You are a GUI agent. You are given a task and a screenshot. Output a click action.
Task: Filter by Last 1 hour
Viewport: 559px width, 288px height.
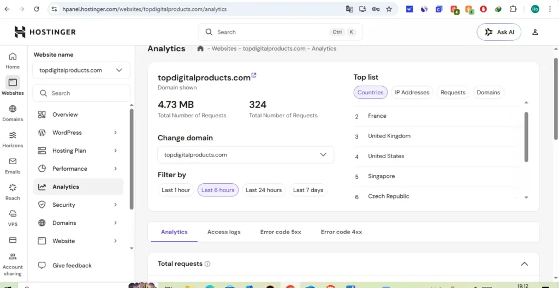point(176,190)
